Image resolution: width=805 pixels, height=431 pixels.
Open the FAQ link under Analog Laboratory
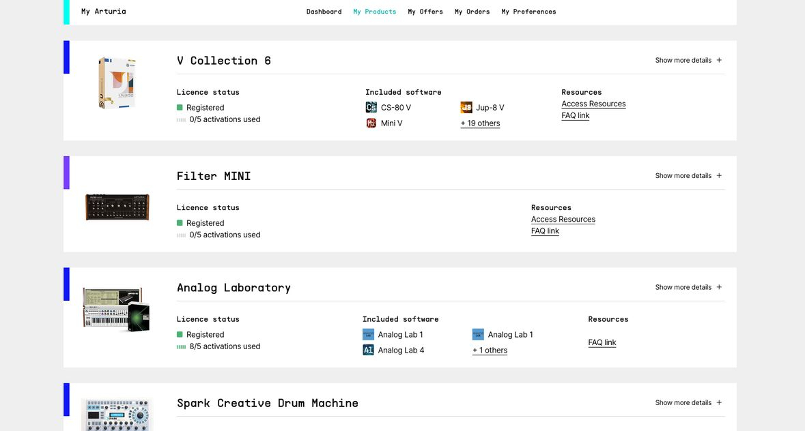(x=602, y=342)
